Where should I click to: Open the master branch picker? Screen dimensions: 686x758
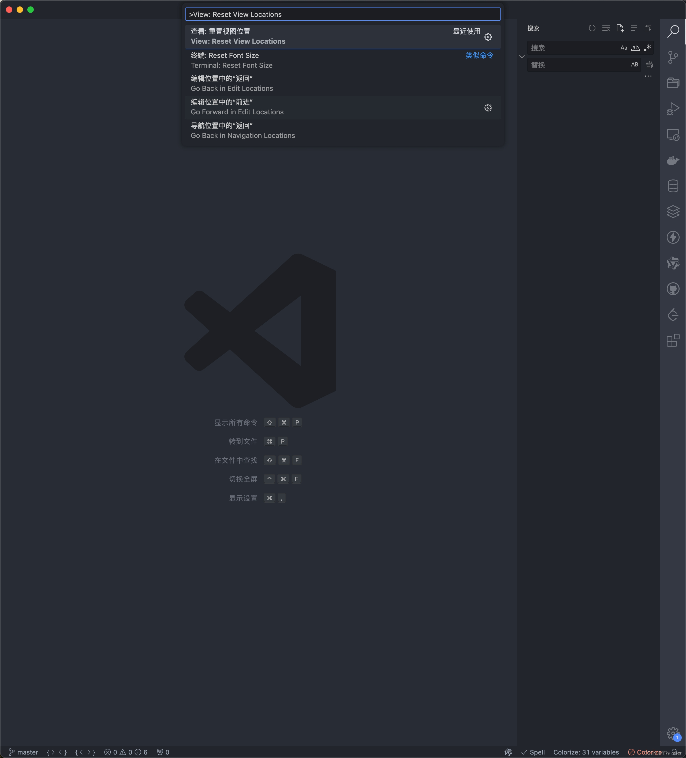[23, 752]
